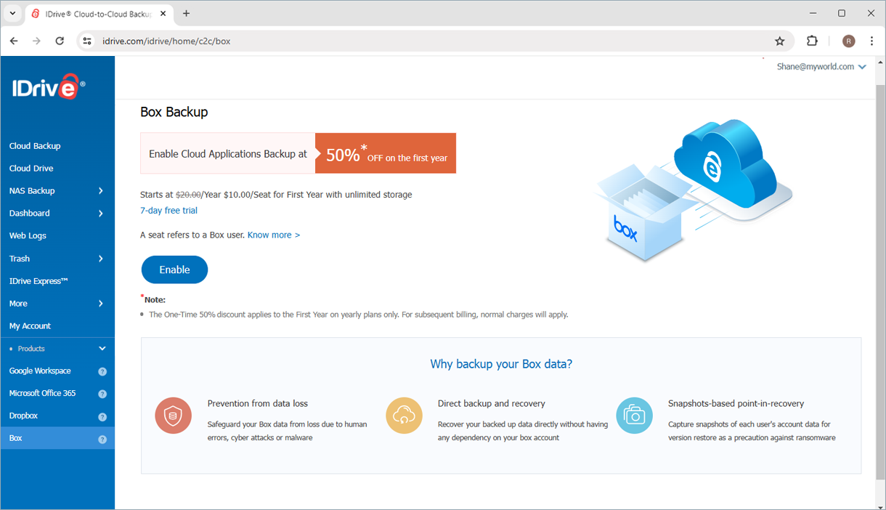
Task: Click the Prevention from data loss title
Action: [258, 404]
